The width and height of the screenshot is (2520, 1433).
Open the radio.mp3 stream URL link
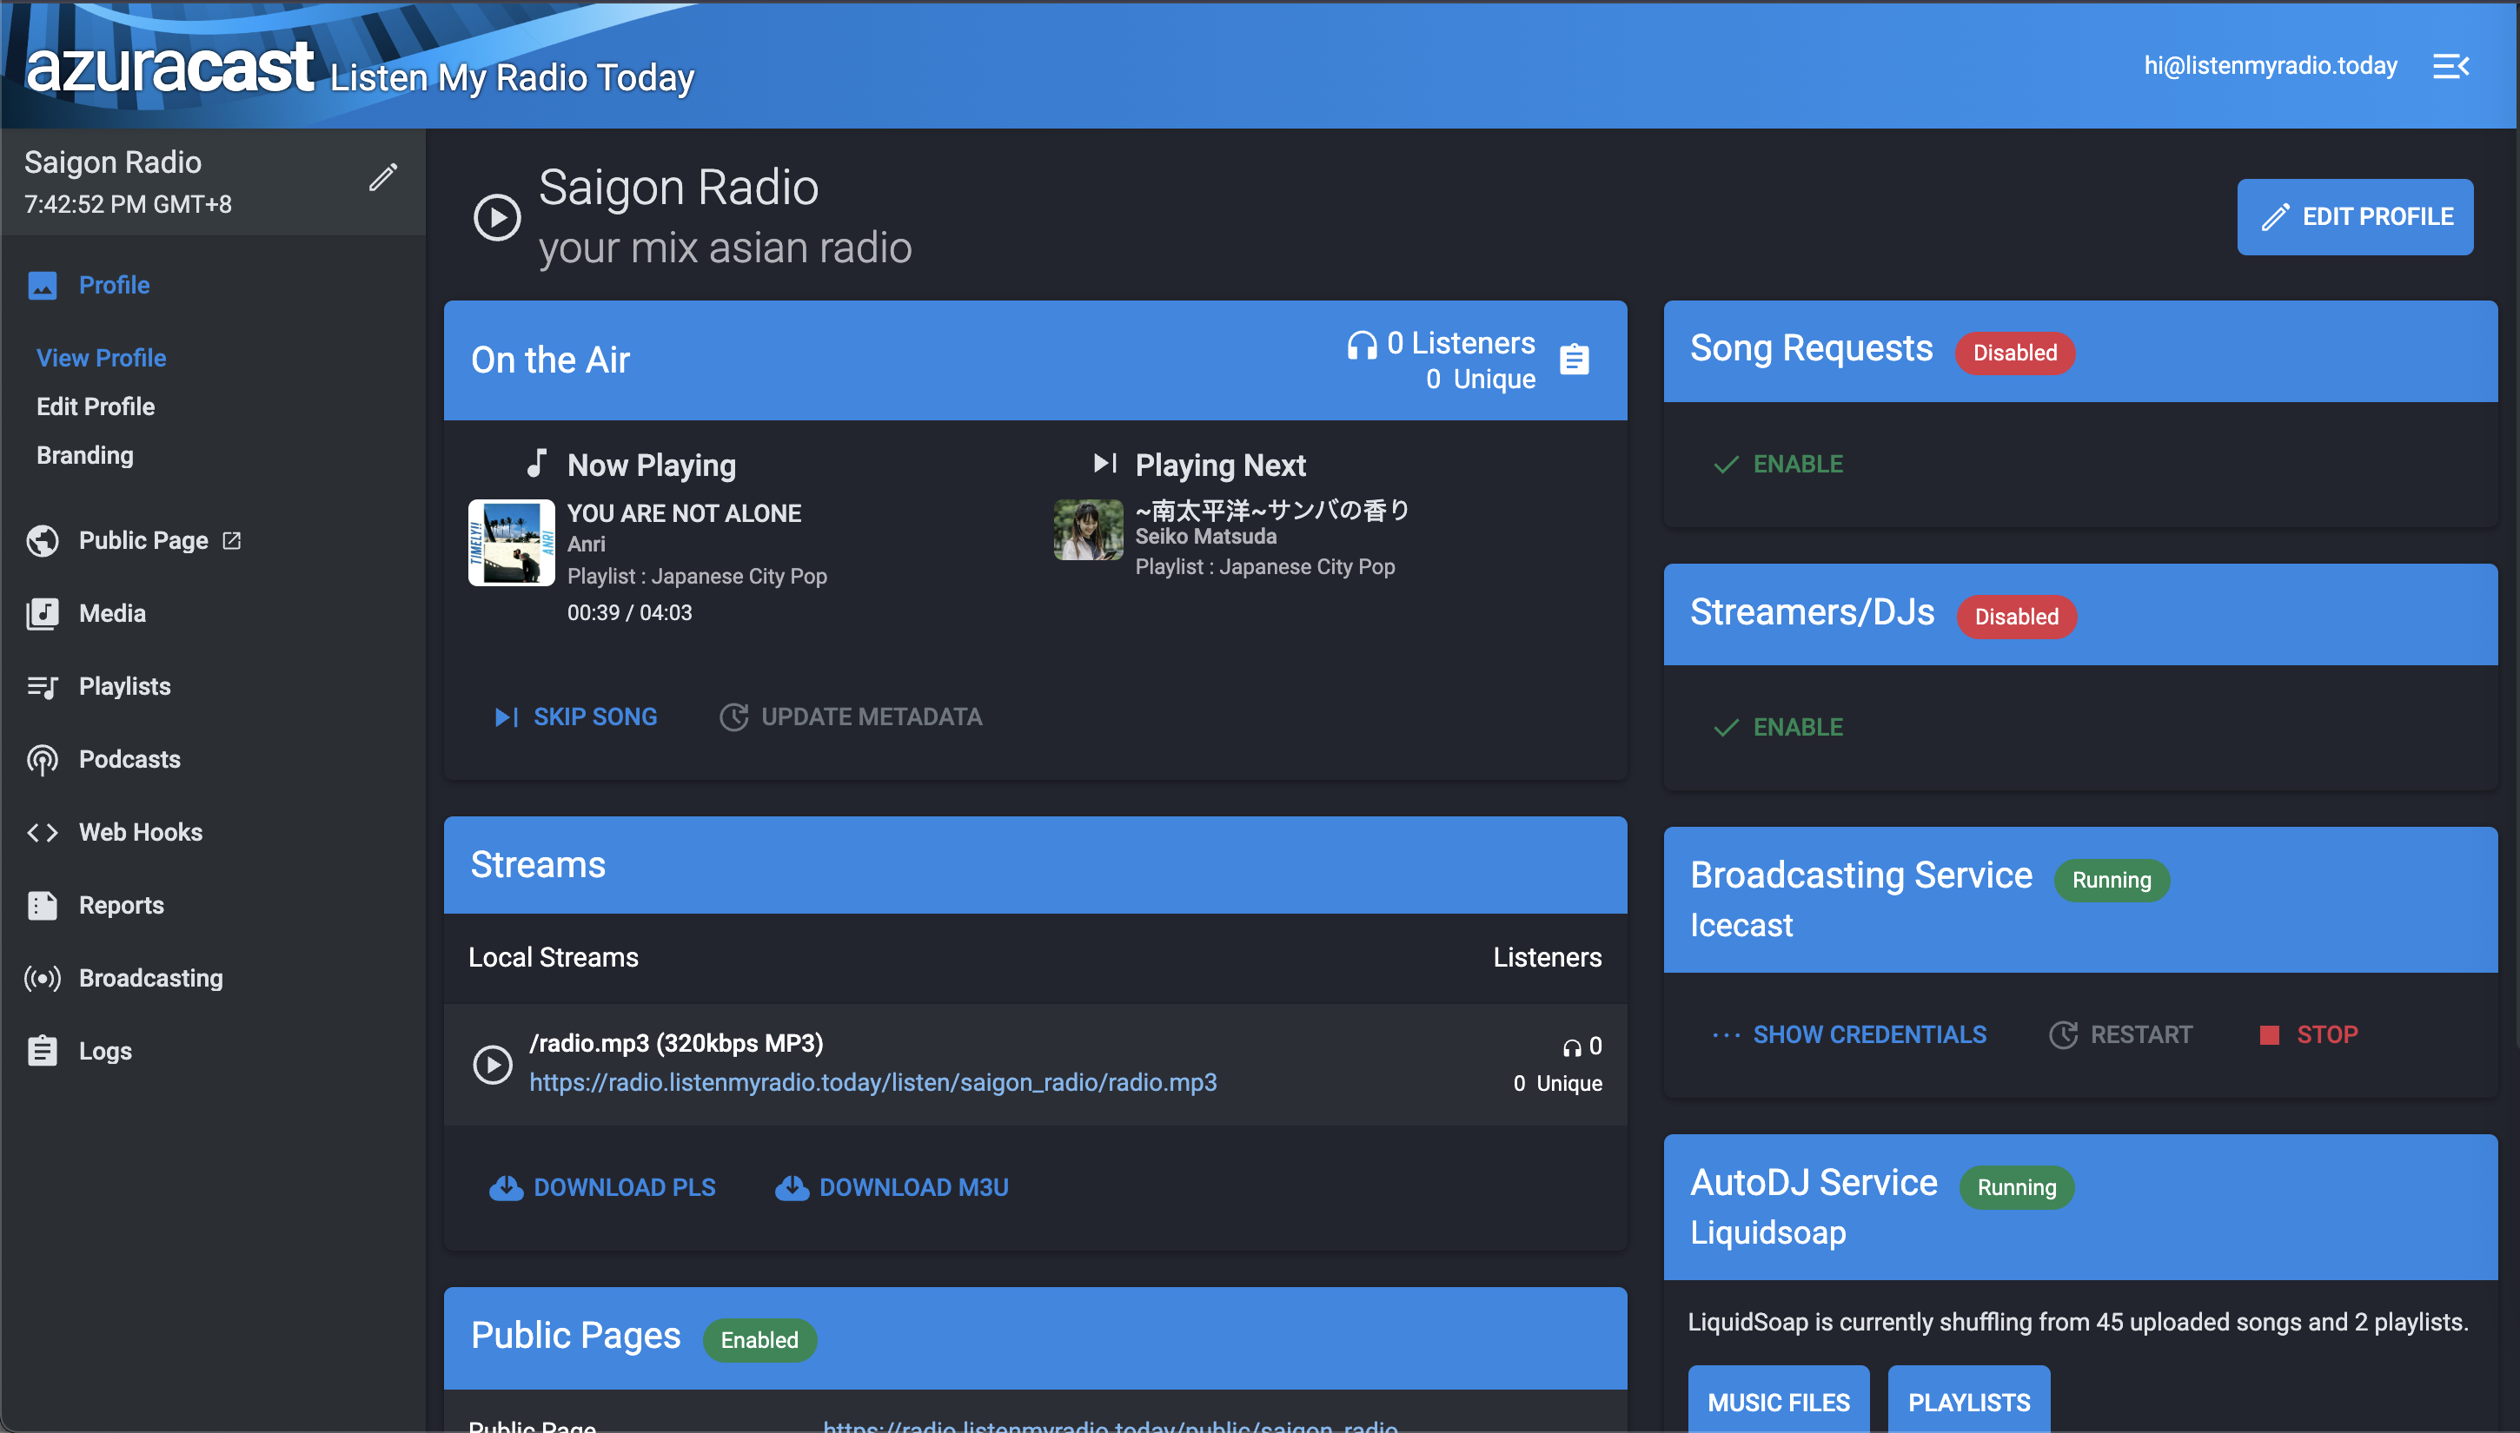click(x=872, y=1083)
